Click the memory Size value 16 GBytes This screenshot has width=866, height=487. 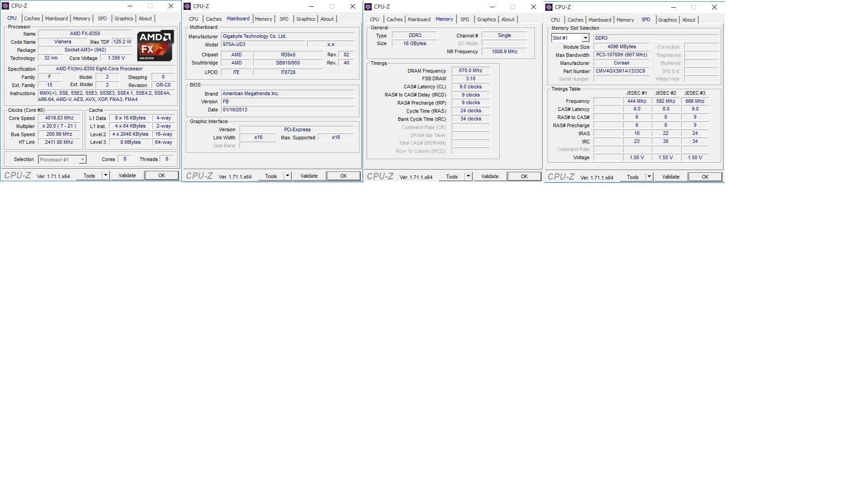pyautogui.click(x=414, y=43)
